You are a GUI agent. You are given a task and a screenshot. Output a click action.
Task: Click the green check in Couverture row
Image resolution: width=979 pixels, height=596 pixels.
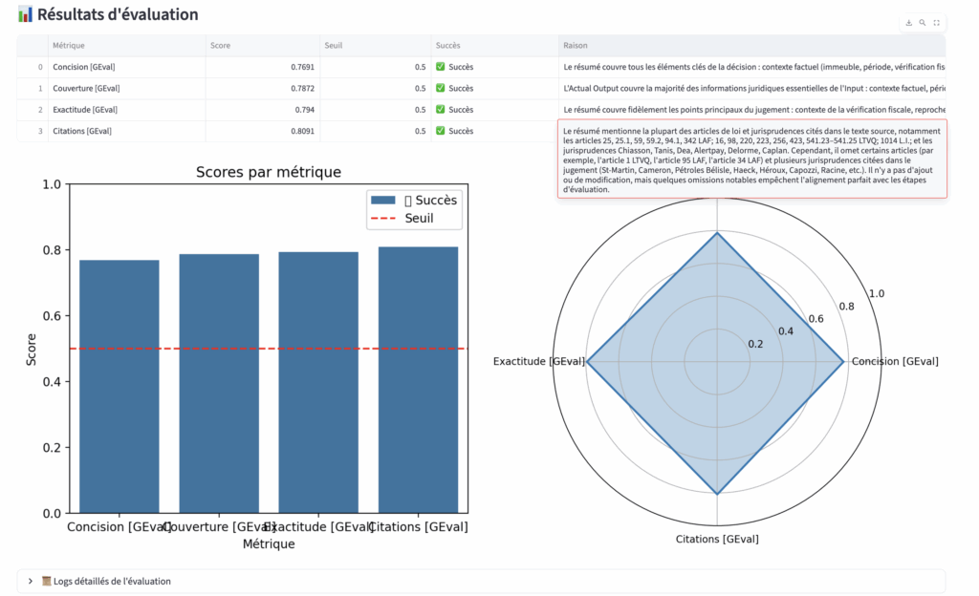pos(440,88)
